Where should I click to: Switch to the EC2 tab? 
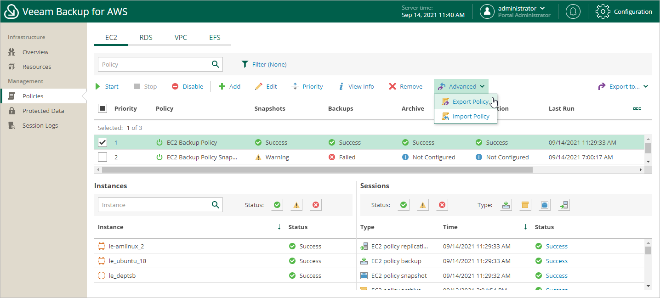(x=111, y=37)
